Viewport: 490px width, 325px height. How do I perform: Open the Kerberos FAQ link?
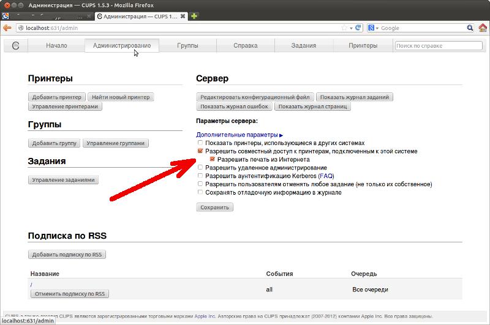[x=326, y=176]
